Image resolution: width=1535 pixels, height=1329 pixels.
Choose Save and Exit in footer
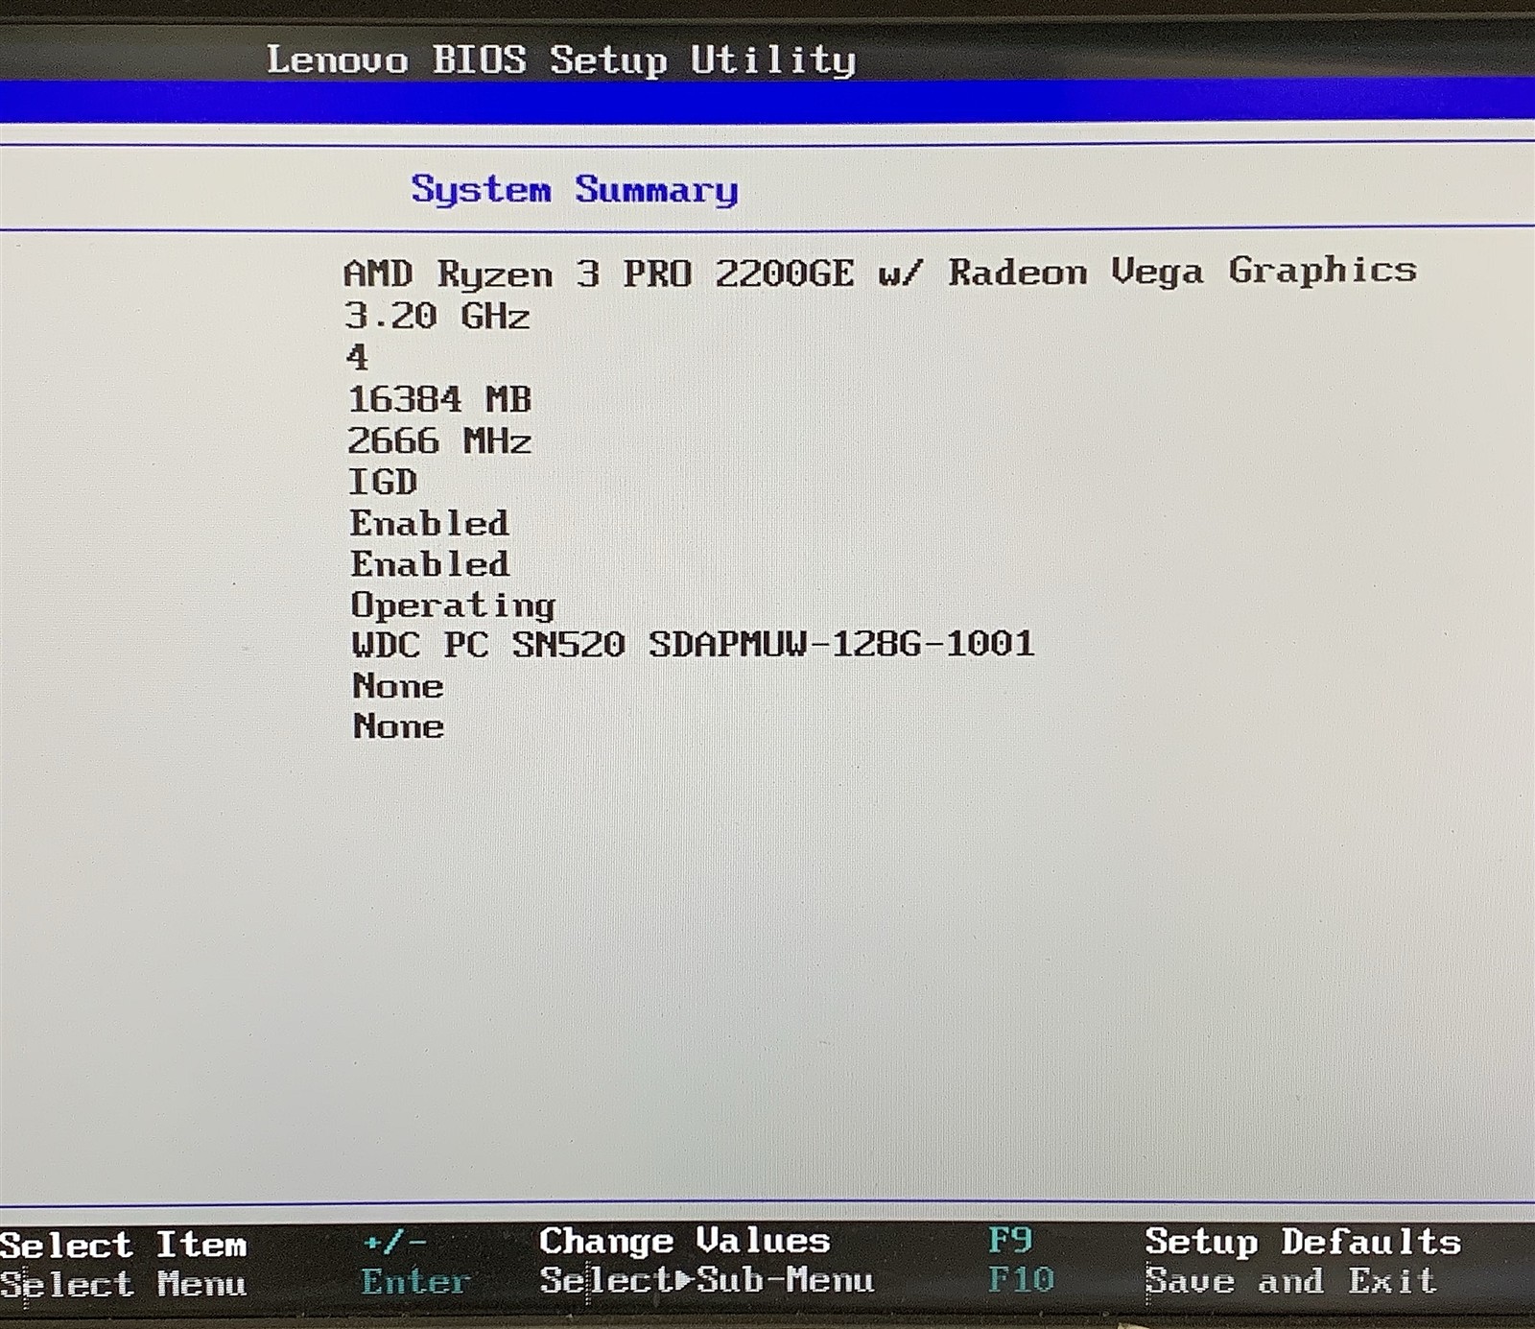click(x=1290, y=1281)
